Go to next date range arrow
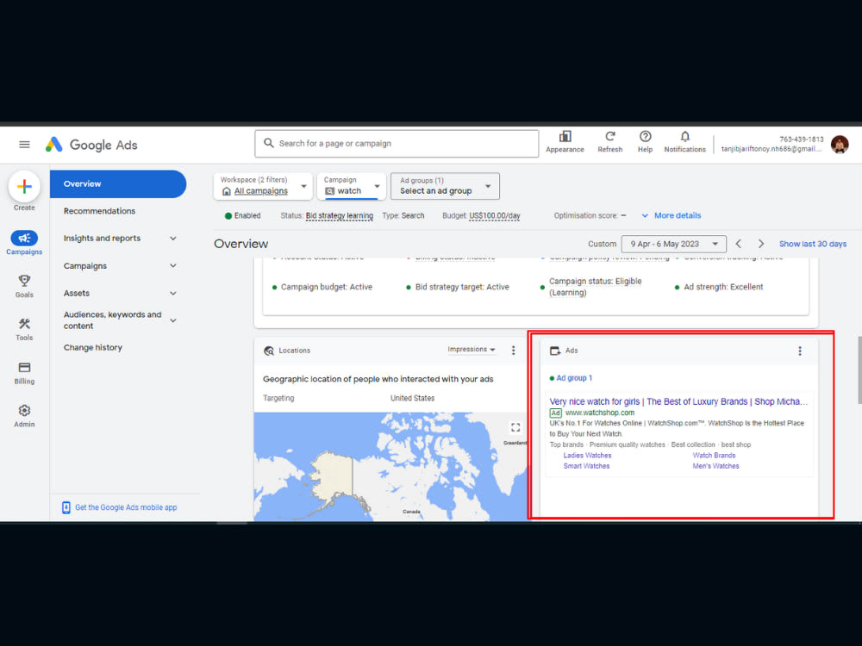Viewport: 862px width, 646px height. click(x=761, y=244)
